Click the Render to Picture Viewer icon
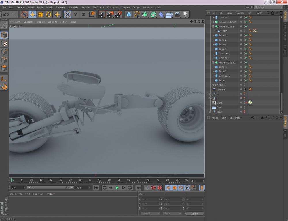 click(110, 14)
